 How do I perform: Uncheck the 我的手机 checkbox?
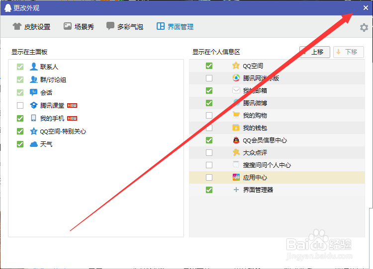coord(20,118)
